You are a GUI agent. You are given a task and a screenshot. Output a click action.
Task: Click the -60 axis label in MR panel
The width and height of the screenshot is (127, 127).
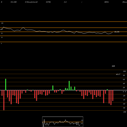coord(124,104)
